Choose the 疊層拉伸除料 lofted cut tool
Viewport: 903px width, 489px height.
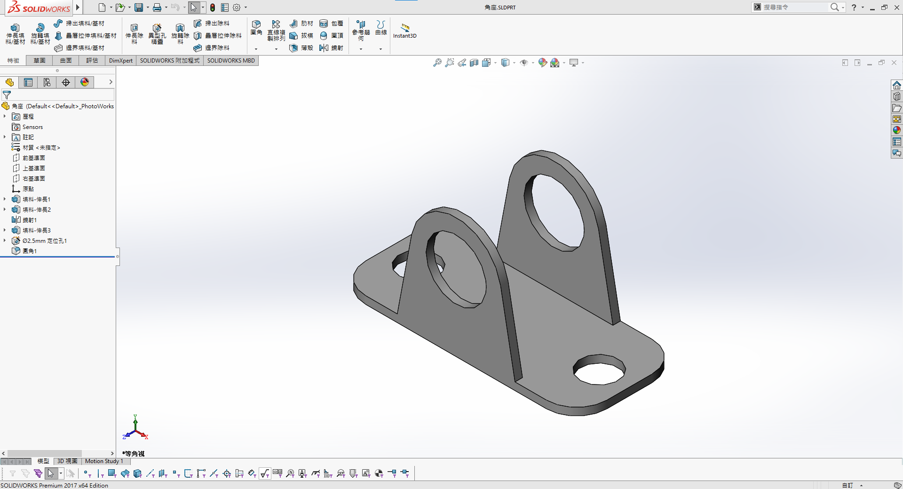[x=217, y=36]
